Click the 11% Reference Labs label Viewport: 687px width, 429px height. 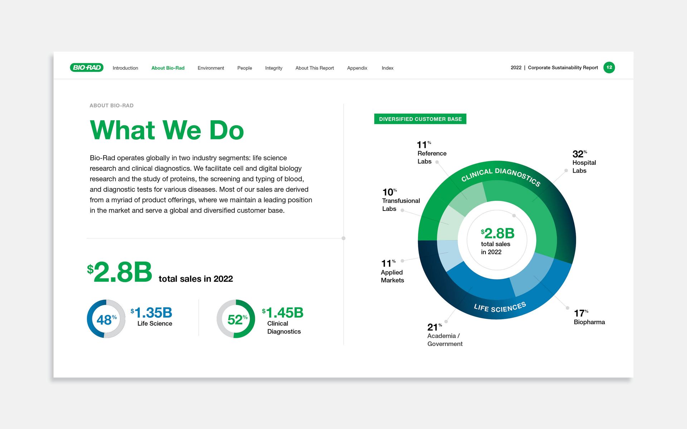pos(432,152)
